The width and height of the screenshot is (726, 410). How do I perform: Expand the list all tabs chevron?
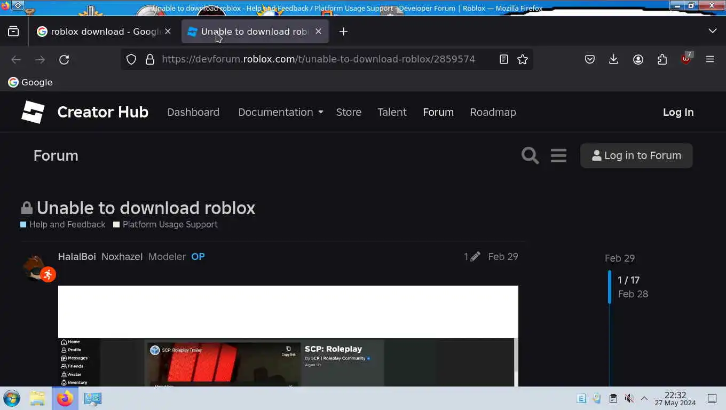712,31
